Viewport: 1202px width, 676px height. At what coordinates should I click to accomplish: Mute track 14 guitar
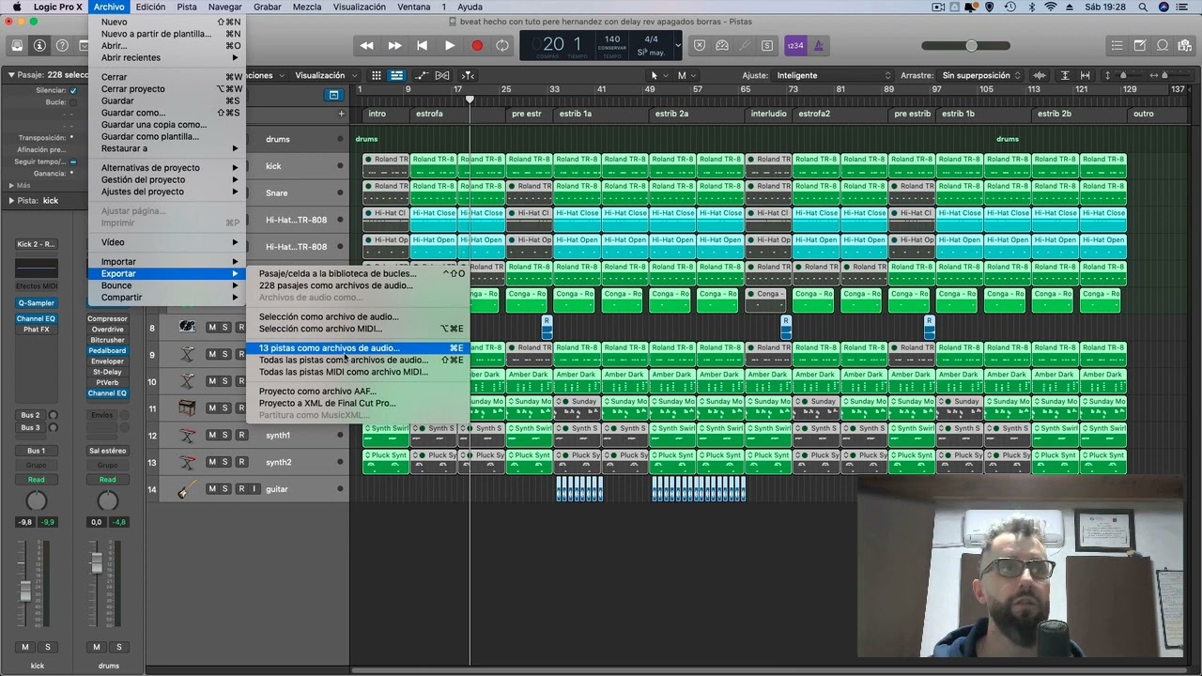click(x=211, y=489)
